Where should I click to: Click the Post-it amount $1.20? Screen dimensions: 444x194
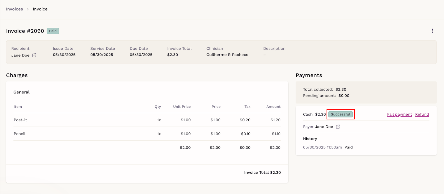[x=276, y=120]
